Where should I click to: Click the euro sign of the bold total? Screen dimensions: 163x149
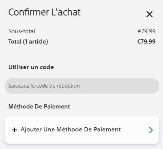click(139, 42)
